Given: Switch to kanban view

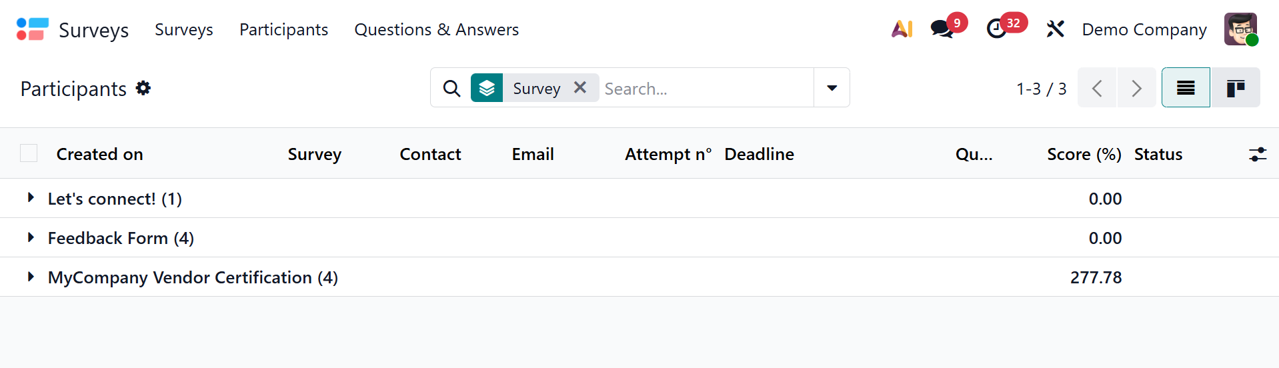Looking at the screenshot, I should click(x=1235, y=87).
